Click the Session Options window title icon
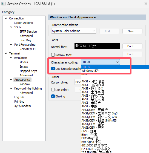The width and height of the screenshot is (149, 153). pos(3,4)
